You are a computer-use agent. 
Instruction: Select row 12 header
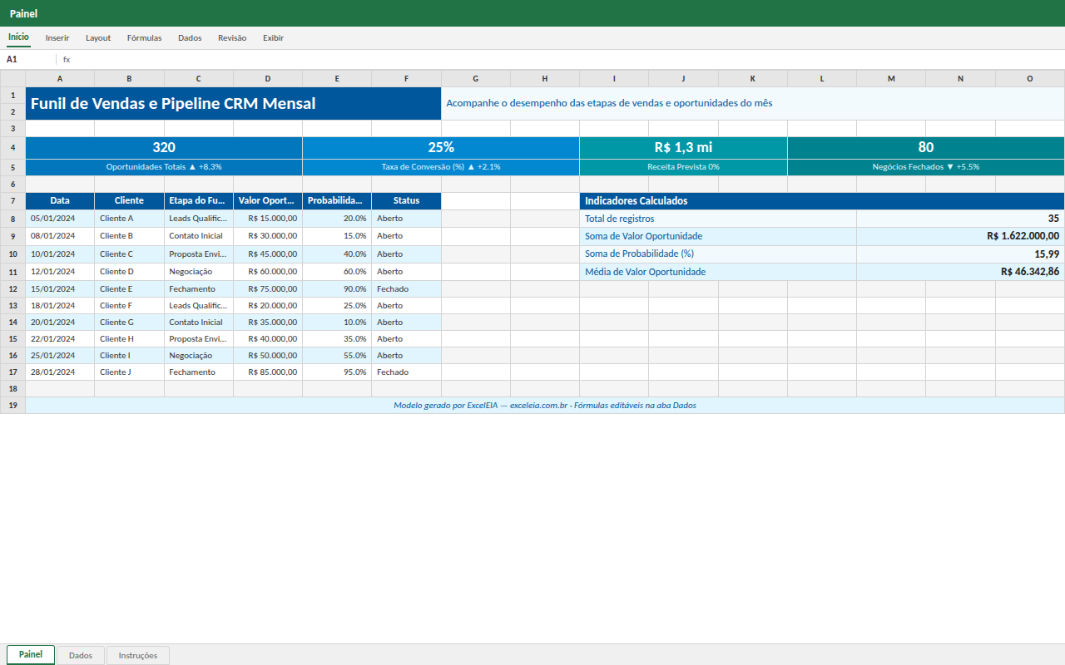tap(12, 289)
